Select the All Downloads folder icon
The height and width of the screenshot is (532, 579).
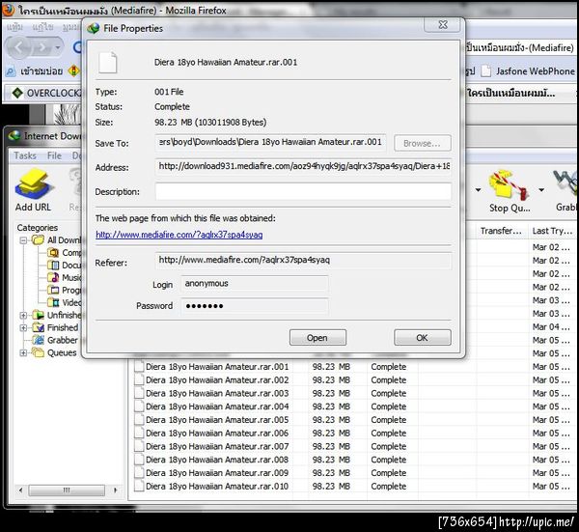tap(38, 240)
